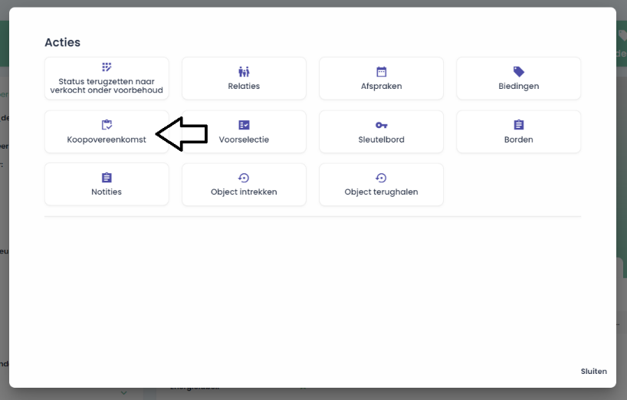The width and height of the screenshot is (627, 400).
Task: Click the status reset grid-pencil icon
Action: [107, 67]
